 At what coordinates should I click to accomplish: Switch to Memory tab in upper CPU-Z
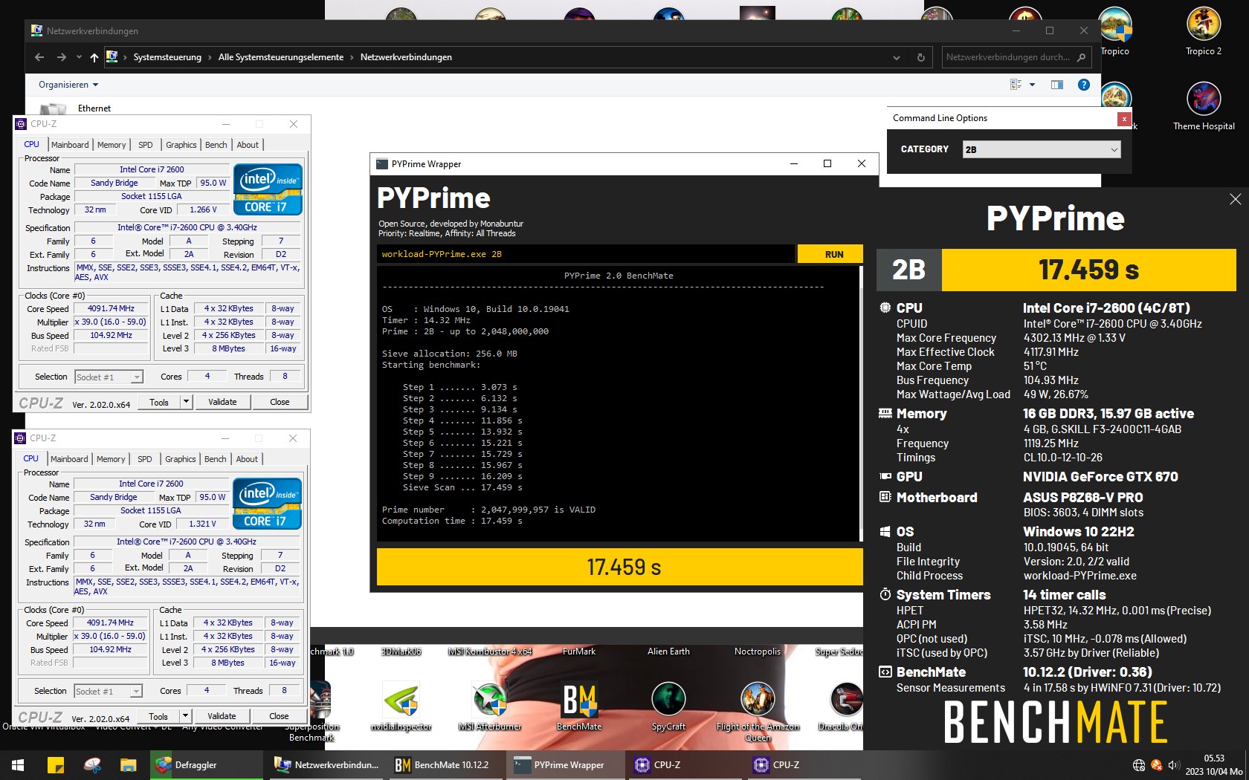pyautogui.click(x=112, y=145)
